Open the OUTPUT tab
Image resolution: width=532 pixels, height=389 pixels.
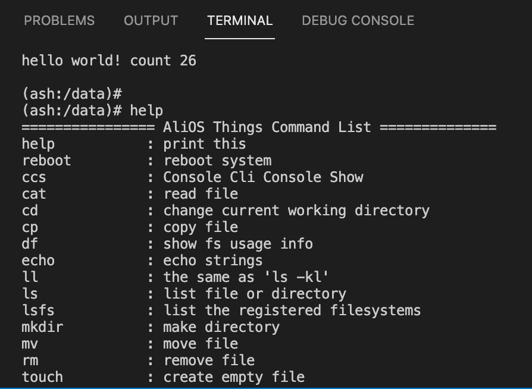point(151,21)
